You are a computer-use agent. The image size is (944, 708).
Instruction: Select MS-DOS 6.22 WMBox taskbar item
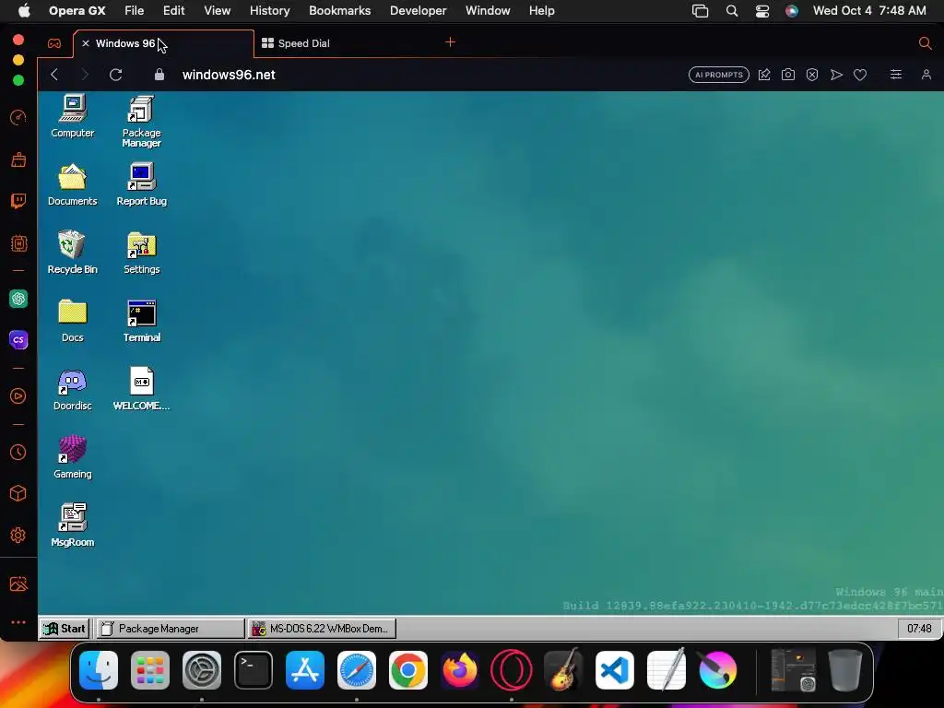click(322, 629)
